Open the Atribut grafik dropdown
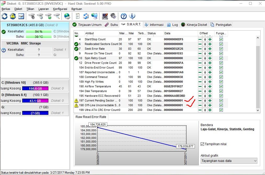The width and height of the screenshot is (265, 175). (x=229, y=161)
